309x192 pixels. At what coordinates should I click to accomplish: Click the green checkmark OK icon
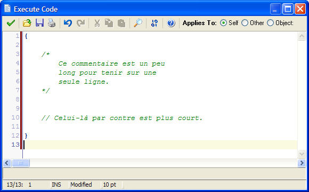click(x=11, y=23)
